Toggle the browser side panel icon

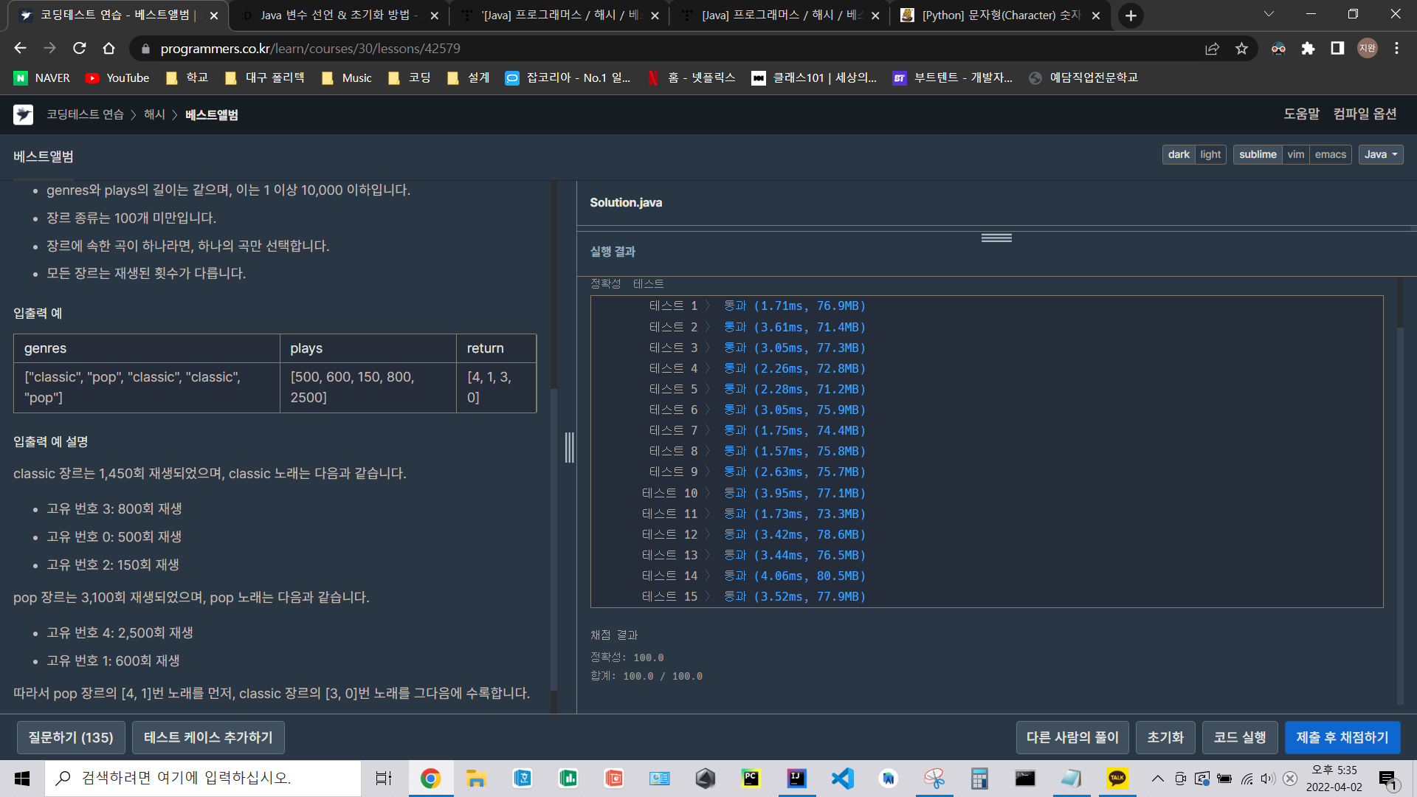[1337, 48]
